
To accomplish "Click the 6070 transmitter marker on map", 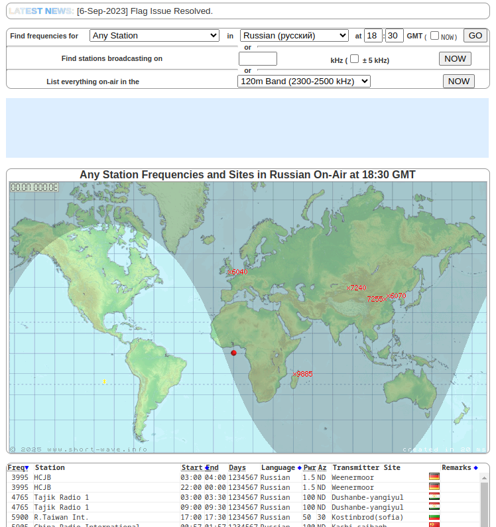I will [x=396, y=296].
